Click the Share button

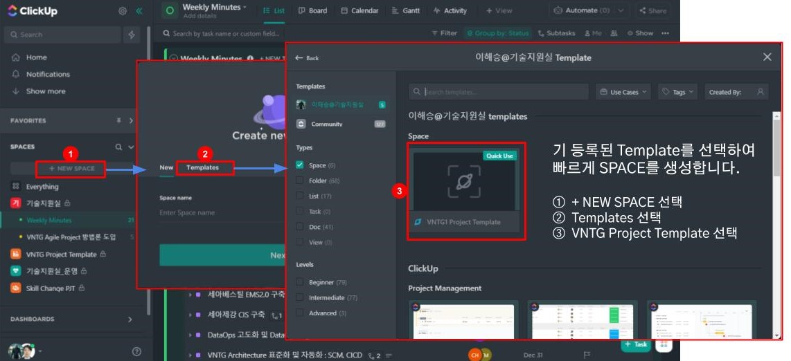[x=653, y=10]
